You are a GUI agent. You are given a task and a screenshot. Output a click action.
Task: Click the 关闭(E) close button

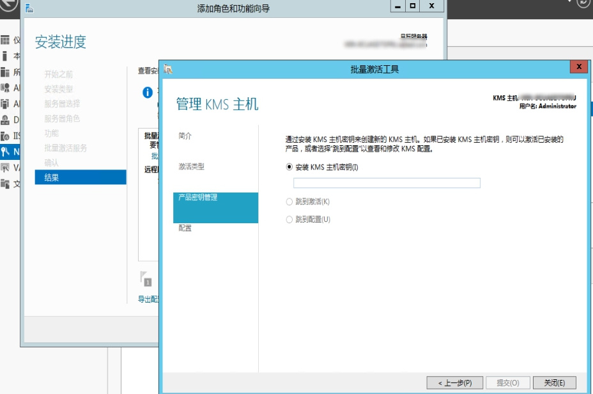click(x=555, y=382)
